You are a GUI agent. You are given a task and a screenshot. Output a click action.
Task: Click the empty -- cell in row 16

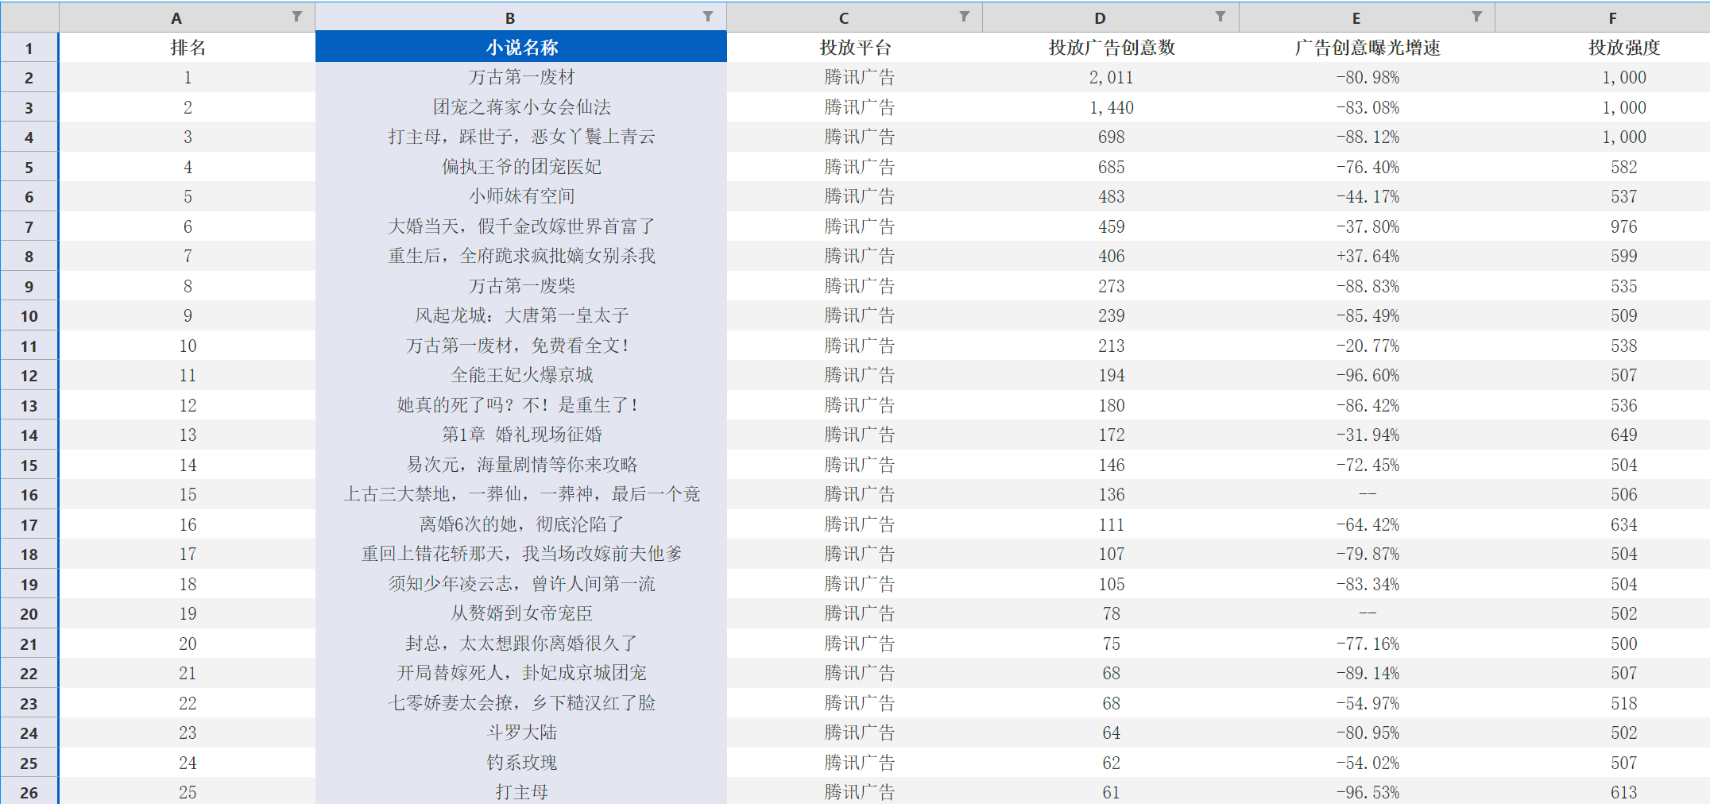[1368, 494]
